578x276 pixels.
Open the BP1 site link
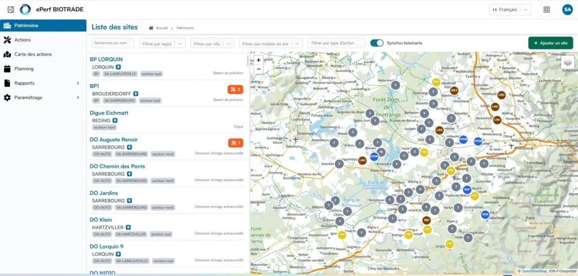(94, 86)
